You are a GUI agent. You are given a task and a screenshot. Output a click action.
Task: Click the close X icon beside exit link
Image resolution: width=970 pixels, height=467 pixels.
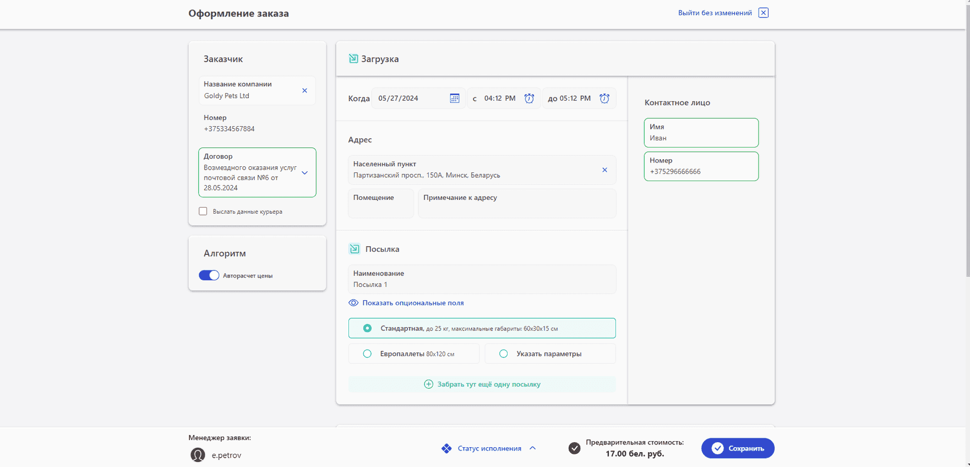tap(763, 13)
